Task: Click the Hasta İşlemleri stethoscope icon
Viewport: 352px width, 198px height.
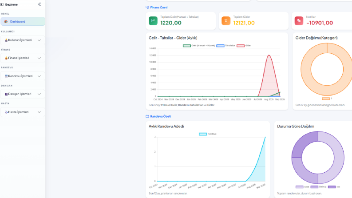Action: point(6,112)
